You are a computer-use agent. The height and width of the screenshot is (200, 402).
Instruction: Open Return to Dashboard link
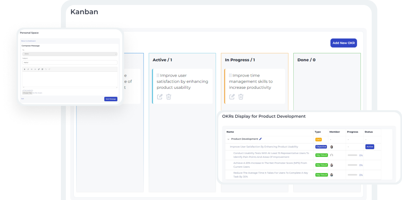[x=28, y=41]
